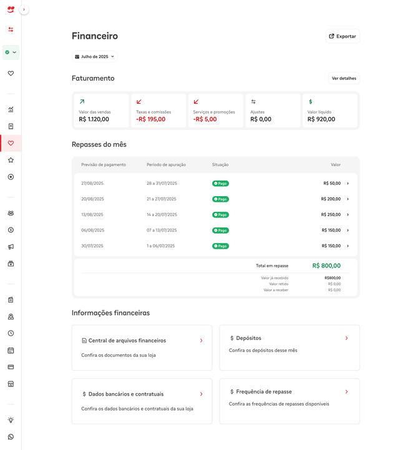Expand the sidebar with the arrow toggle
The width and height of the screenshot is (410, 450).
pos(24,9)
